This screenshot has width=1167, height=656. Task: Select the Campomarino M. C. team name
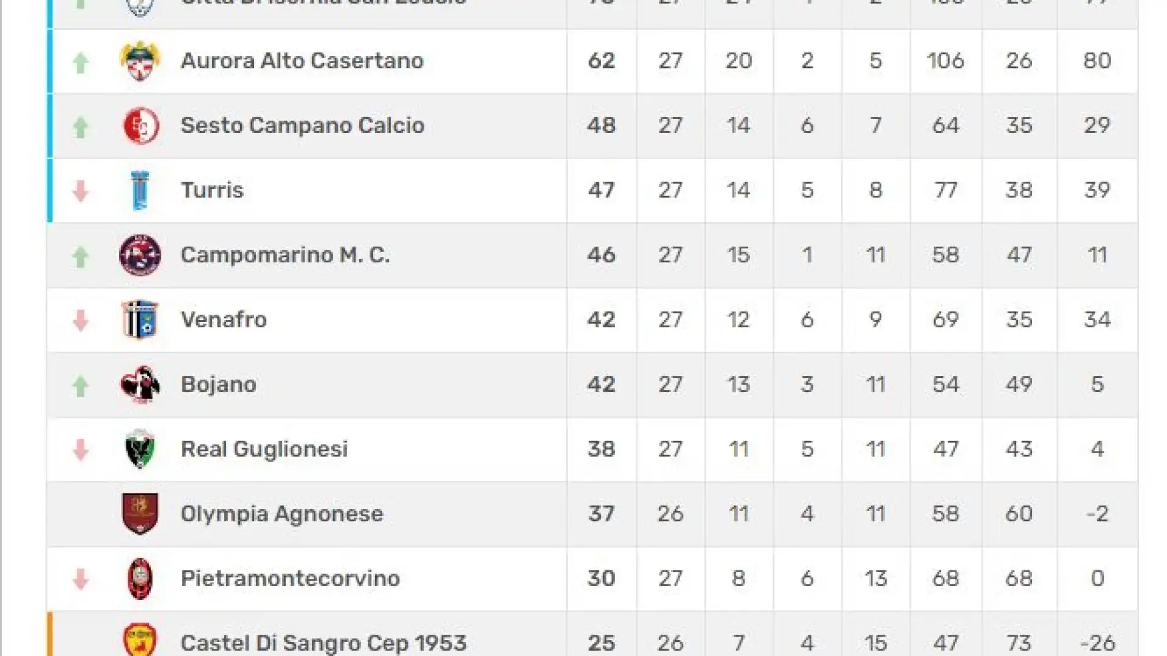tap(285, 255)
